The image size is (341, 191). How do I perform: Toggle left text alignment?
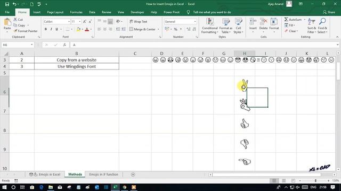point(100,29)
